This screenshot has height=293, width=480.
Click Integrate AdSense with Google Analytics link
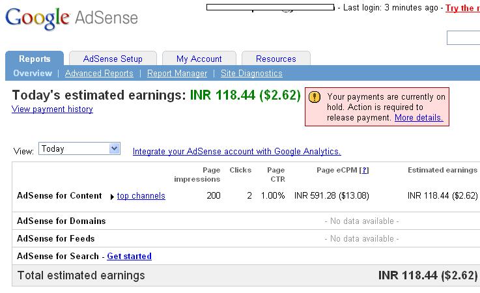pyautogui.click(x=236, y=151)
